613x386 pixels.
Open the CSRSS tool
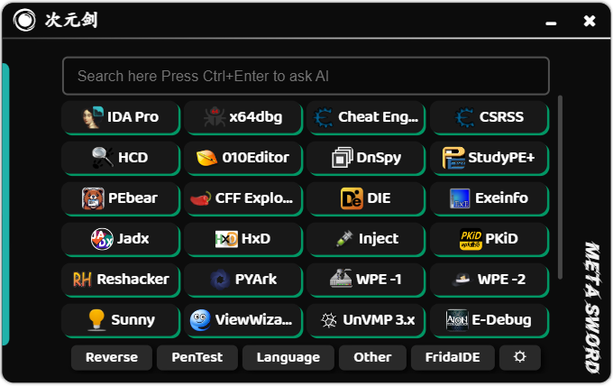[489, 117]
